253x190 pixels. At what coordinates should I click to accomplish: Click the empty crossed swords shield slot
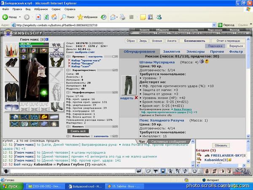(57, 75)
